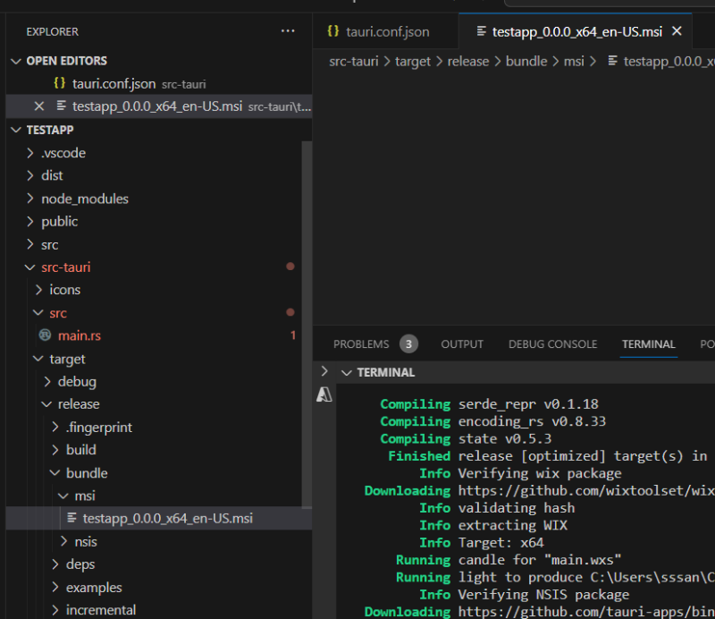Viewport: 715px width, 619px height.
Task: Click the Azure icon in the terminal gutter
Action: (324, 394)
